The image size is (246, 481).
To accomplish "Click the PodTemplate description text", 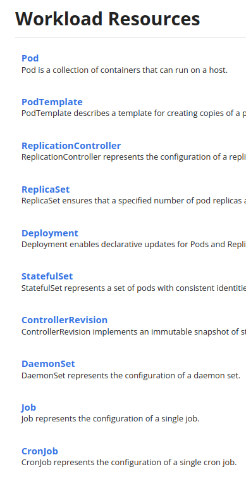I will (x=133, y=113).
